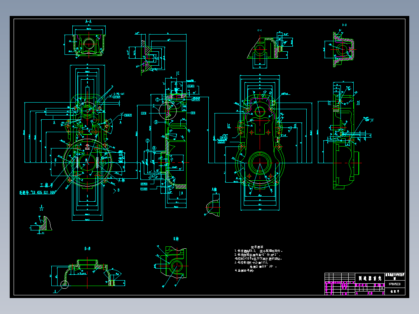
Task: Click the blank number text starting "毛坯号"
Action: pos(37,192)
